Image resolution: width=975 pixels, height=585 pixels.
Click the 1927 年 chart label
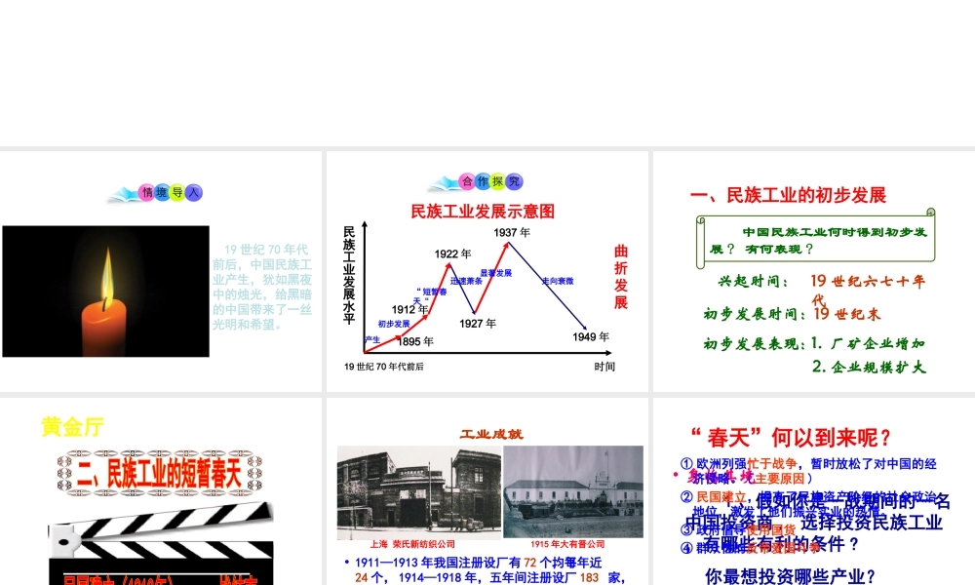(x=478, y=324)
